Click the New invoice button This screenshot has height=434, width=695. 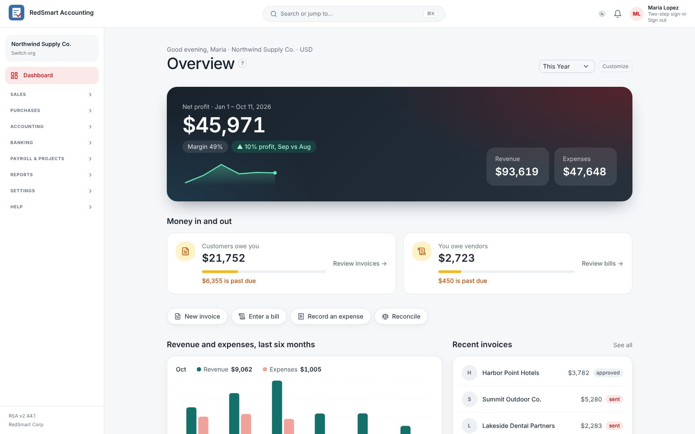197,316
